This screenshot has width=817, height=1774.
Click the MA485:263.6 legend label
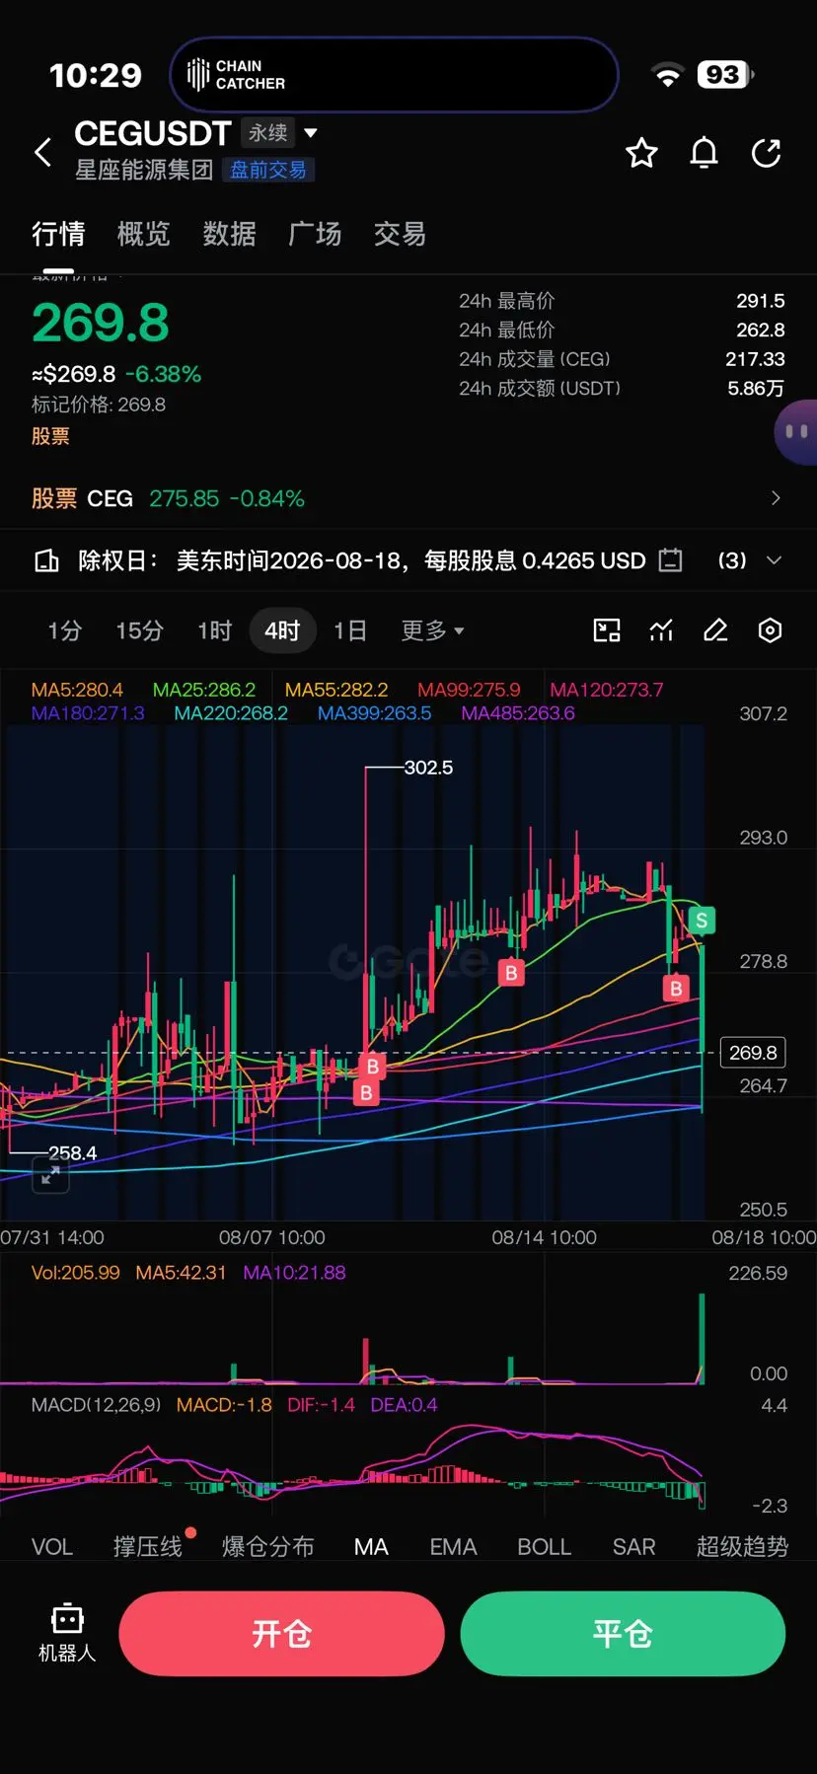pyautogui.click(x=518, y=713)
